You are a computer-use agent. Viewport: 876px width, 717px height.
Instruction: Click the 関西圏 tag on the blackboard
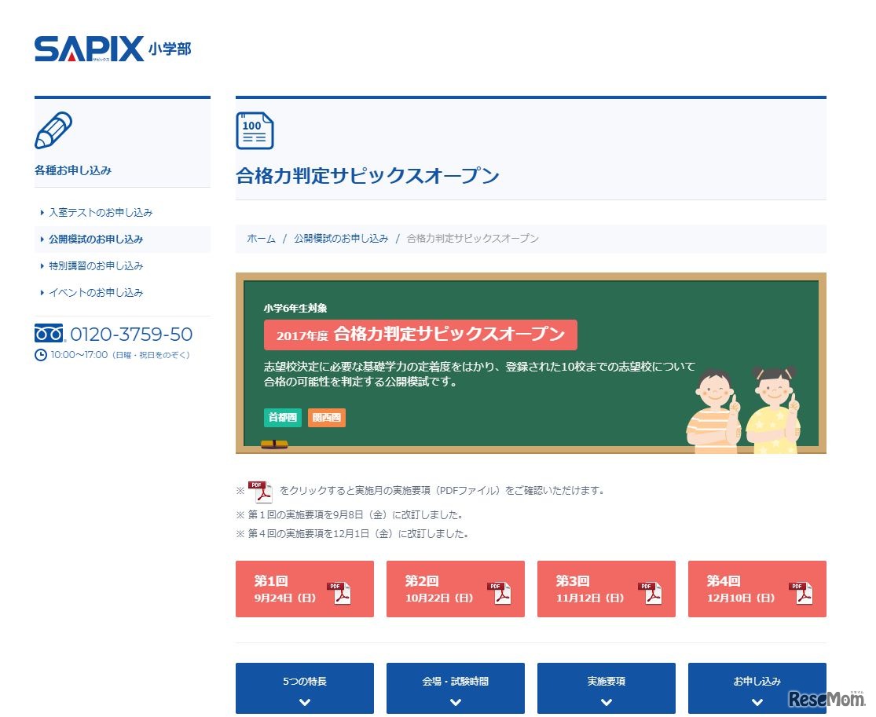point(327,418)
